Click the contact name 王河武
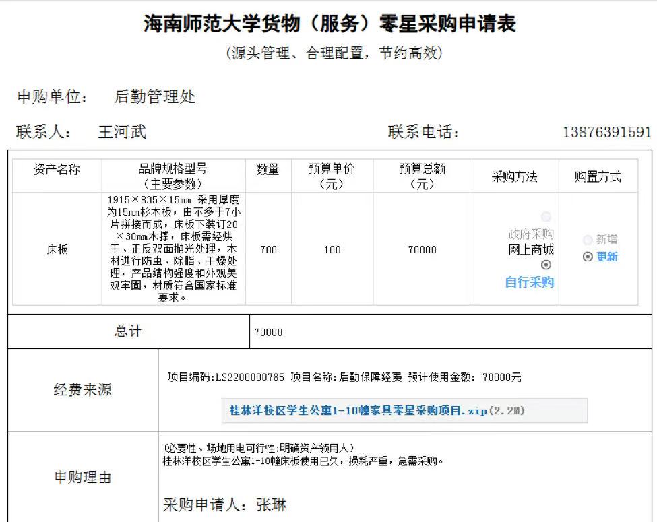657x522 pixels. pos(122,132)
